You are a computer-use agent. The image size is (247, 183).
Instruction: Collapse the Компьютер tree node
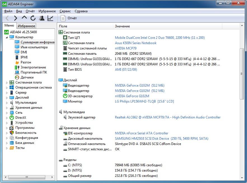[7, 37]
